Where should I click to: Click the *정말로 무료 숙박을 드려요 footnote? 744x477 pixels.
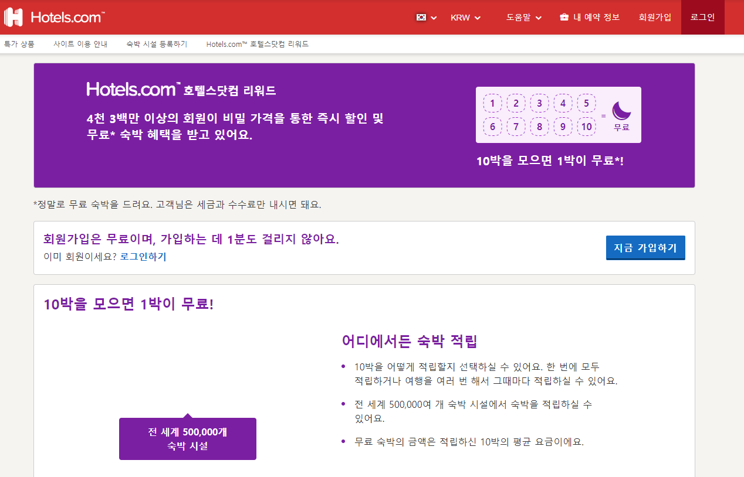(177, 205)
